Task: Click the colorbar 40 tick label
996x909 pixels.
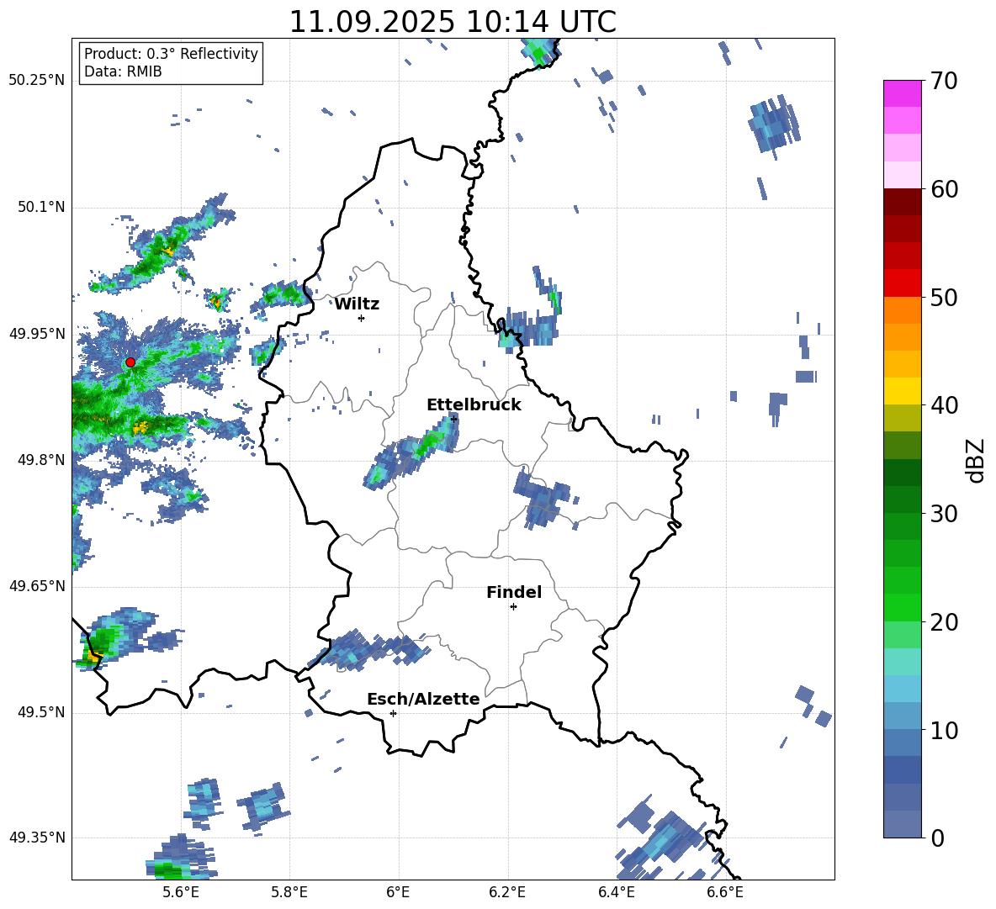Action: point(944,405)
